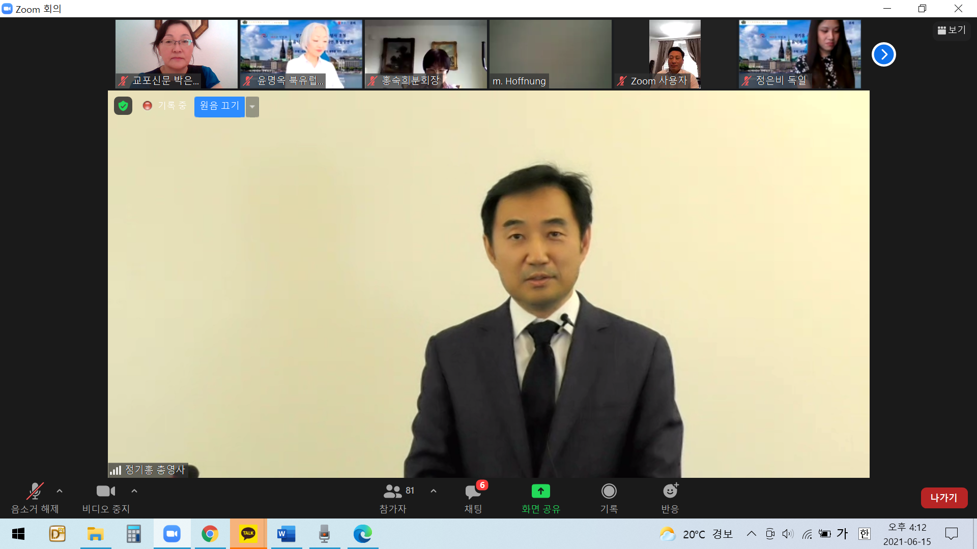Open dropdown arrow next to 원음 끄기
Image resolution: width=977 pixels, height=549 pixels.
252,107
